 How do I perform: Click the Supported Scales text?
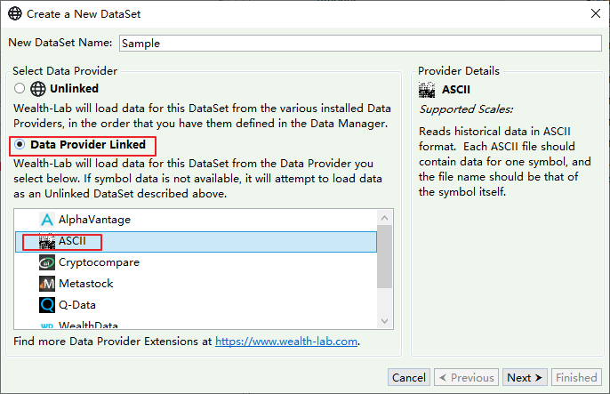pos(466,109)
